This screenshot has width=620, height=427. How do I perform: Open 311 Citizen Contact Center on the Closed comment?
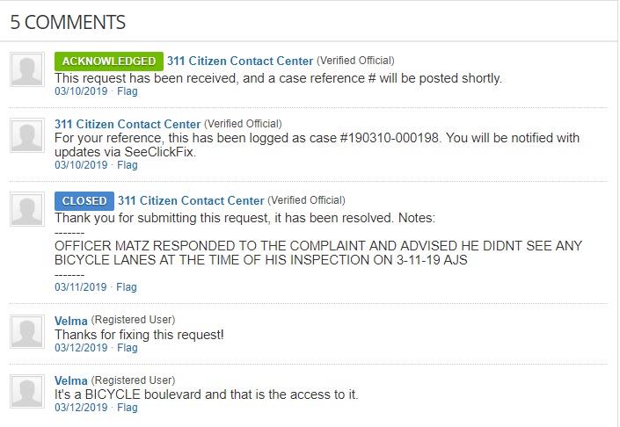(x=191, y=201)
